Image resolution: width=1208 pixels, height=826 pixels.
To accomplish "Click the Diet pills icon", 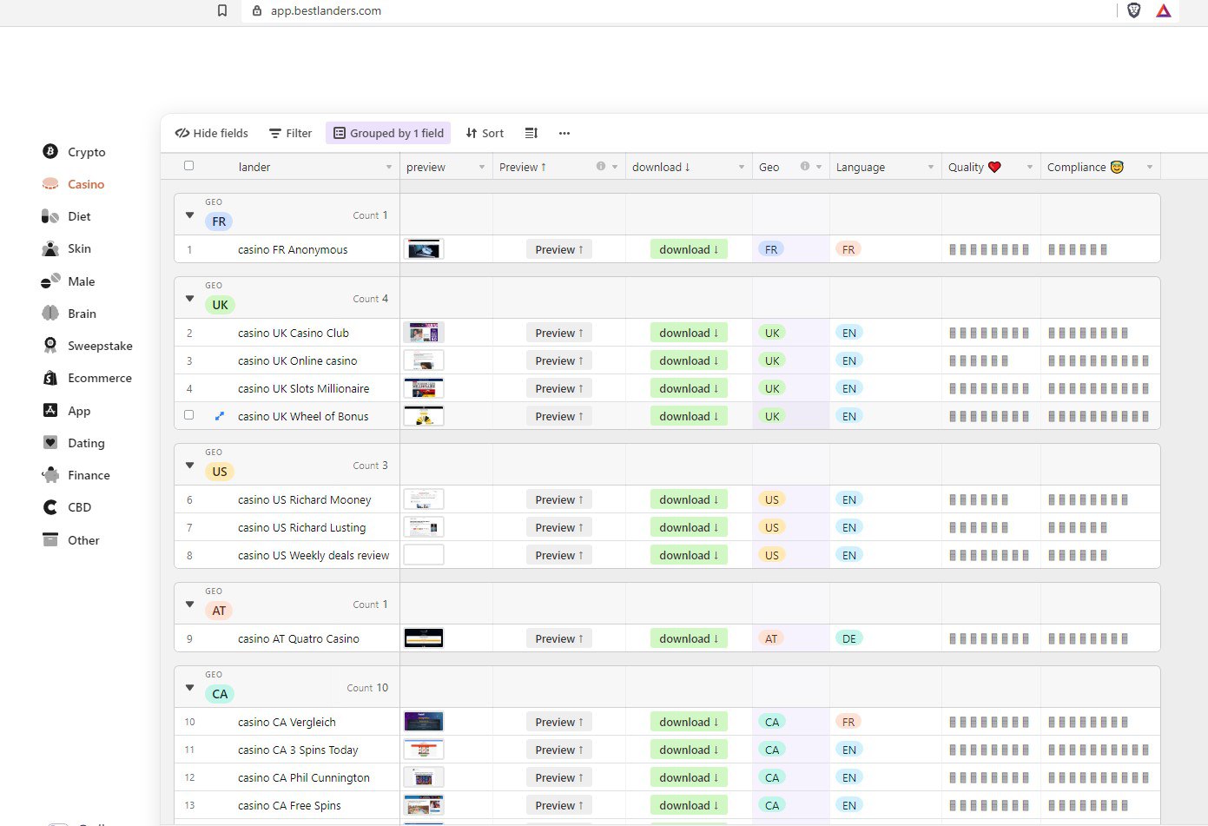I will [50, 216].
